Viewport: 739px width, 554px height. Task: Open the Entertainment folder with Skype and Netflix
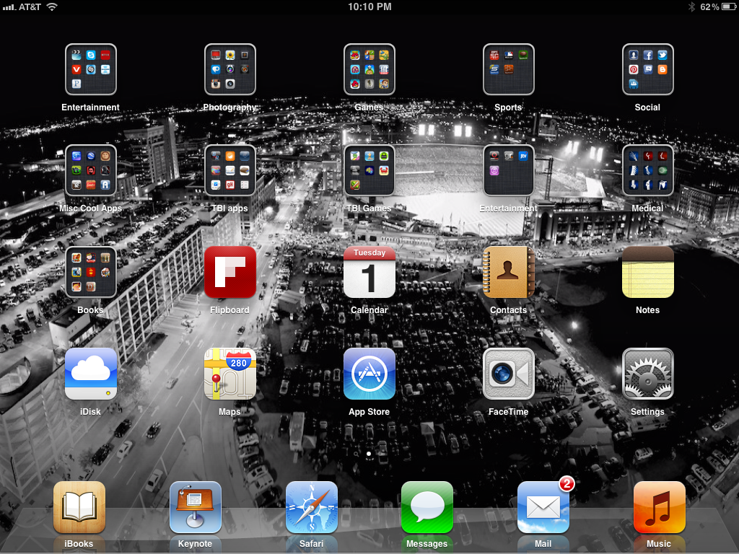(x=90, y=70)
